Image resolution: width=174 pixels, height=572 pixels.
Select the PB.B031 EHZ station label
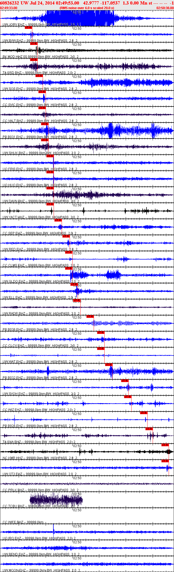(13, 137)
